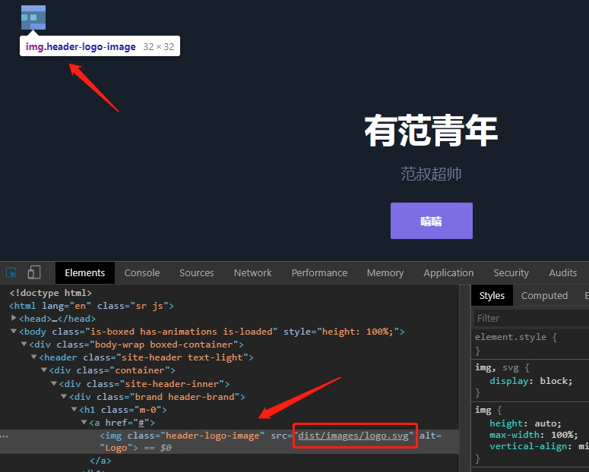
Task: Click the elements panel vertical scrollbar
Action: 465,378
